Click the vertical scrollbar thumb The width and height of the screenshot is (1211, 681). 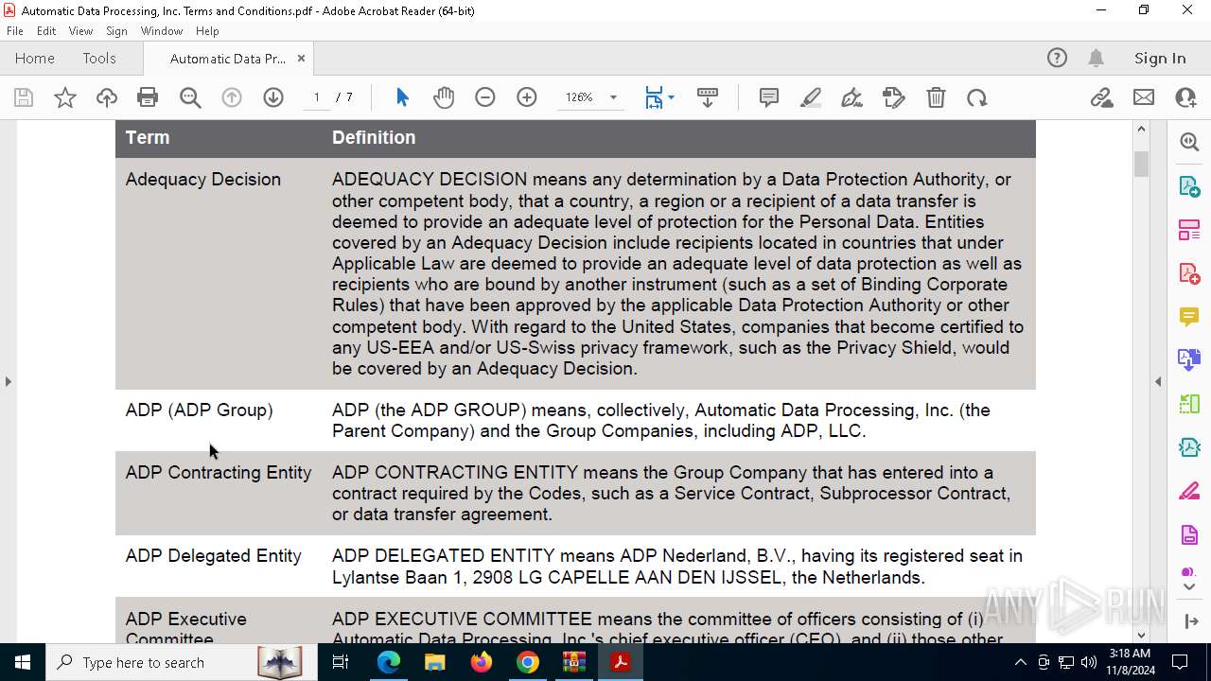(1141, 163)
